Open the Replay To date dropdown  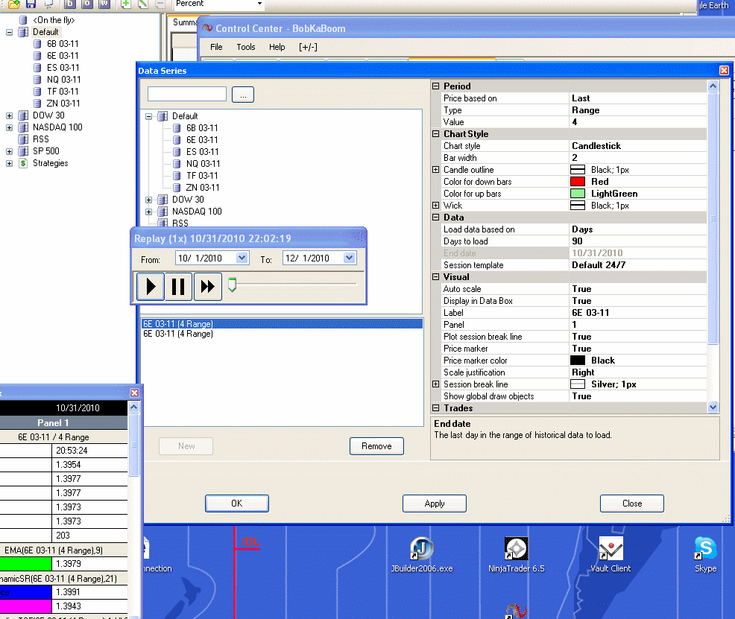[x=349, y=258]
